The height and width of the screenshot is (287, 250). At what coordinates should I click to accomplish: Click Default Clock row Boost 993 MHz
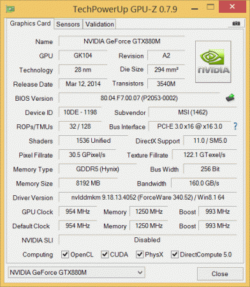(x=217, y=226)
